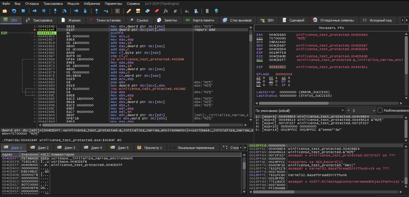This screenshot has width=409, height=197.
Task: Find intermodular calls toolbar icon
Action: (196, 11)
